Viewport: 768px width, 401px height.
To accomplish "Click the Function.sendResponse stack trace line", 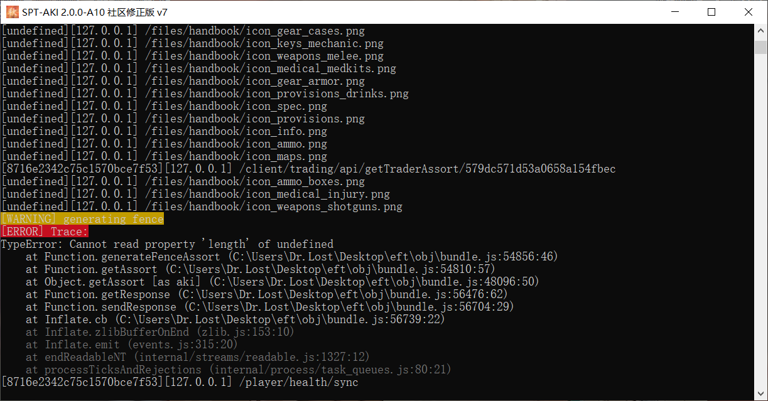I will (269, 307).
